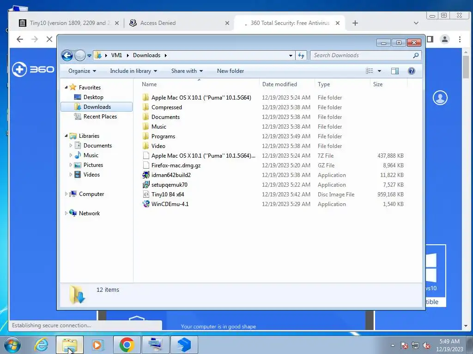This screenshot has height=354, width=473.
Task: Select the setupqemuk70 application icon
Action: (x=146, y=184)
